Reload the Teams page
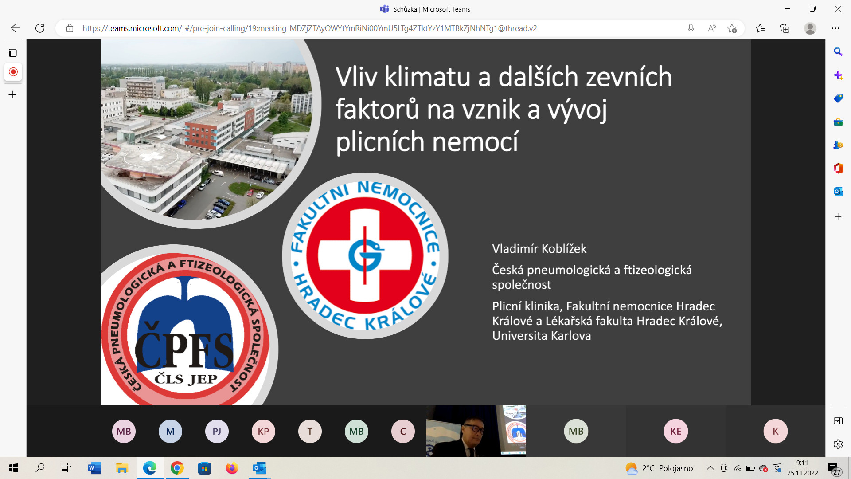This screenshot has height=479, width=851. tap(40, 28)
